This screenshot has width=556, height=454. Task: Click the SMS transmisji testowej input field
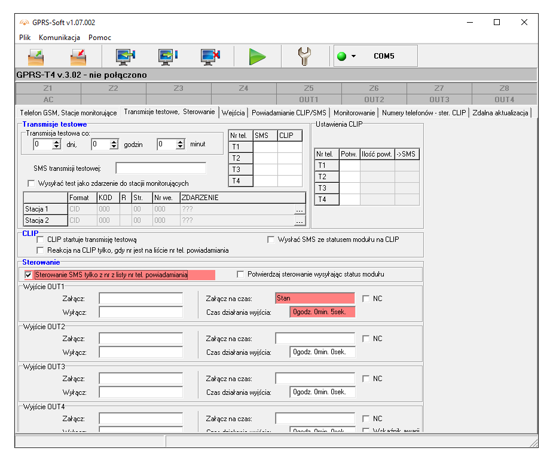[161, 168]
